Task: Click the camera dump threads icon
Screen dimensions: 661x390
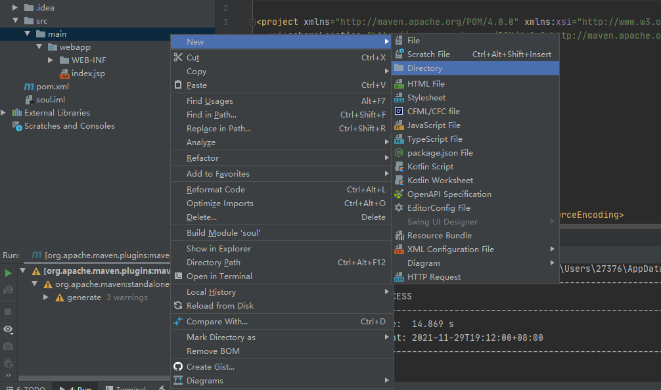Action: click(x=8, y=346)
